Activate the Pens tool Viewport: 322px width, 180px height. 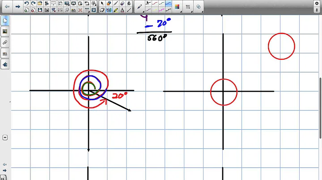109,10
